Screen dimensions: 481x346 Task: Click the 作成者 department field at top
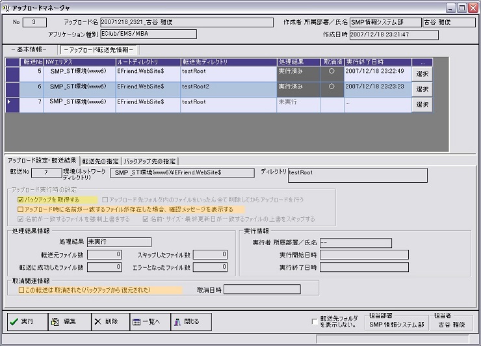[385, 22]
